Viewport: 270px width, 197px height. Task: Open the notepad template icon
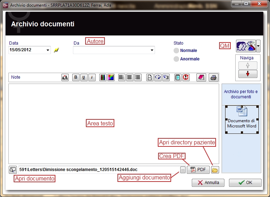tap(178, 78)
